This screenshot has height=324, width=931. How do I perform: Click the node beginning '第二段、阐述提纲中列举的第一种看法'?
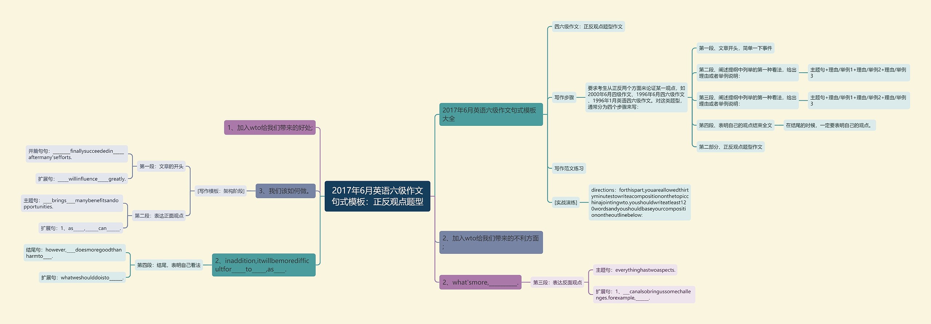(x=747, y=73)
